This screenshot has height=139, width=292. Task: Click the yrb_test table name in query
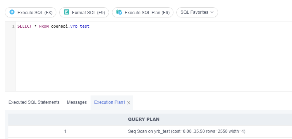[80, 26]
